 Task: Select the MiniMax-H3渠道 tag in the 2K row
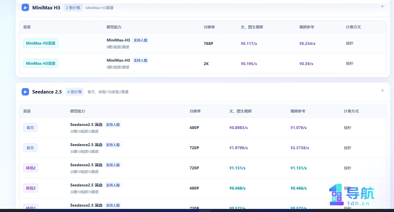41,63
